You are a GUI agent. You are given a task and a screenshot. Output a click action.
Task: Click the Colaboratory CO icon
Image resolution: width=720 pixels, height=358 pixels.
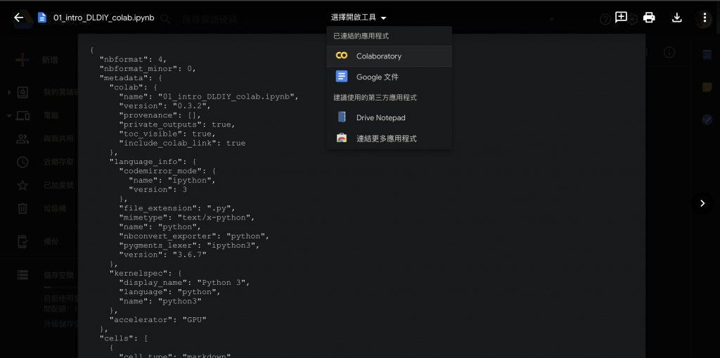[x=341, y=56]
